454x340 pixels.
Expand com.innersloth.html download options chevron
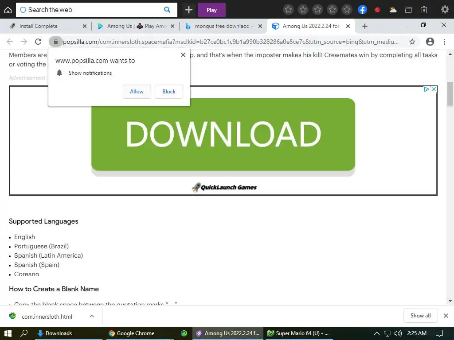pos(92,316)
